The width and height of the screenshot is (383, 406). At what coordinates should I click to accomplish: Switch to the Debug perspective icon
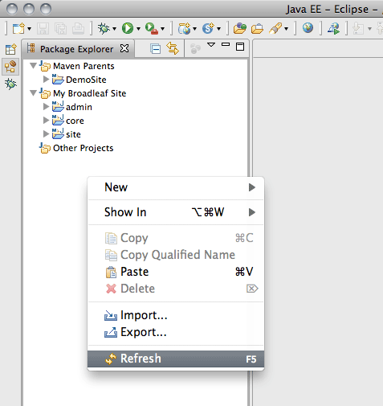coord(10,84)
